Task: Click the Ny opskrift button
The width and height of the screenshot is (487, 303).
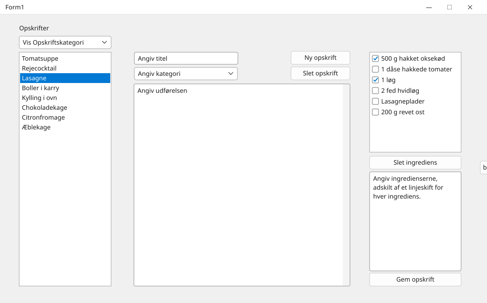Action: point(320,58)
